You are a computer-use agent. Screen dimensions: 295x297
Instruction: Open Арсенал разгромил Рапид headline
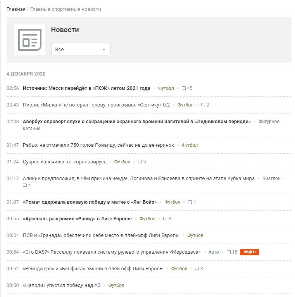77,218
